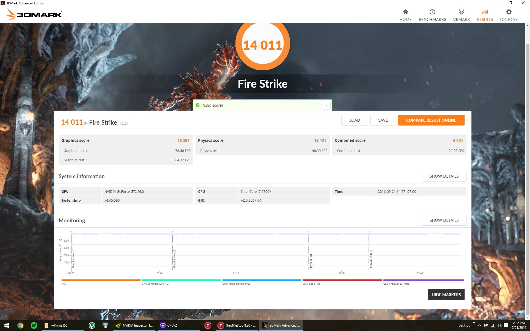530x331 pixels.
Task: Click the SAVE button
Action: point(383,120)
